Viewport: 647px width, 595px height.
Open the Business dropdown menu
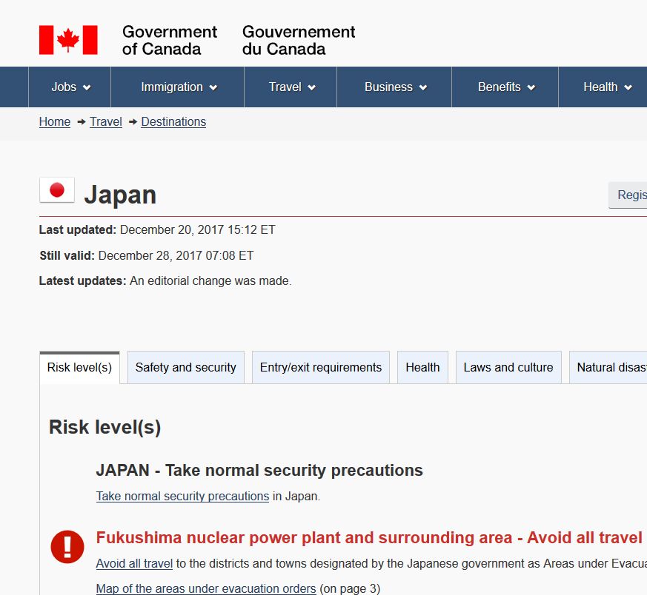[x=395, y=87]
